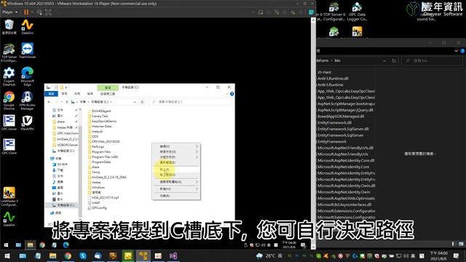Open the 分組方式(P) context submenu
The image size is (466, 262).
point(176,157)
